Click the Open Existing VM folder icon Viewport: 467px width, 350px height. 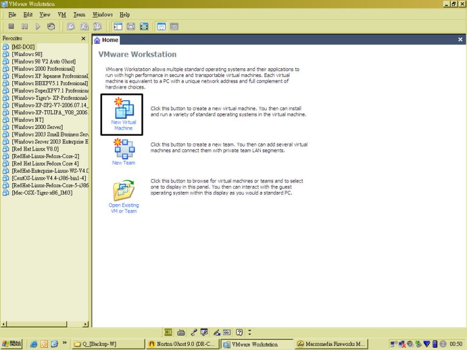pos(124,190)
